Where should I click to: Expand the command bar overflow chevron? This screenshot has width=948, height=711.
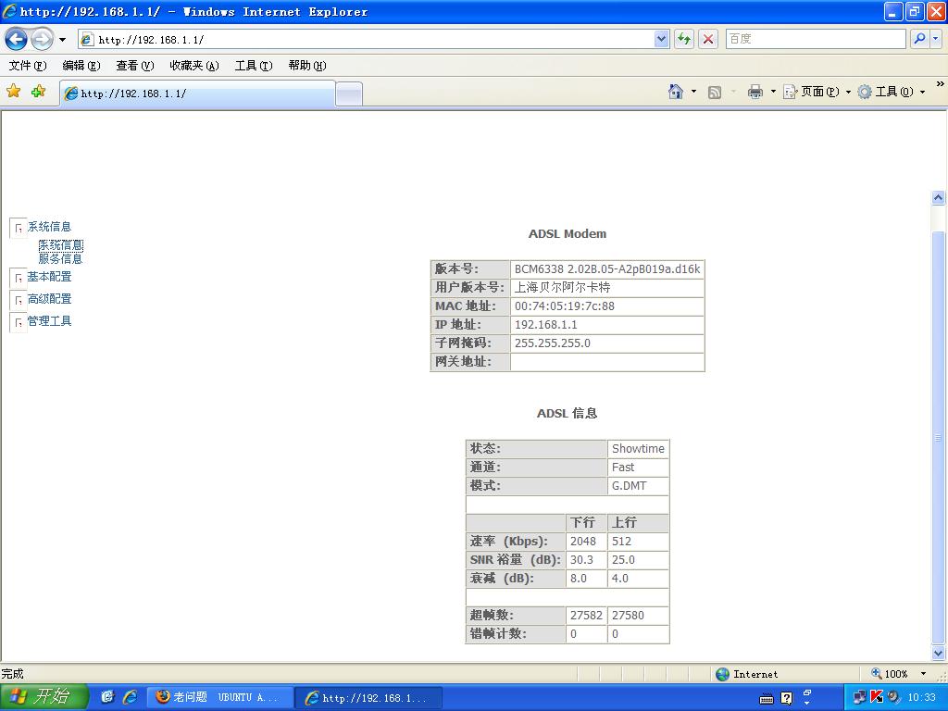pyautogui.click(x=941, y=84)
